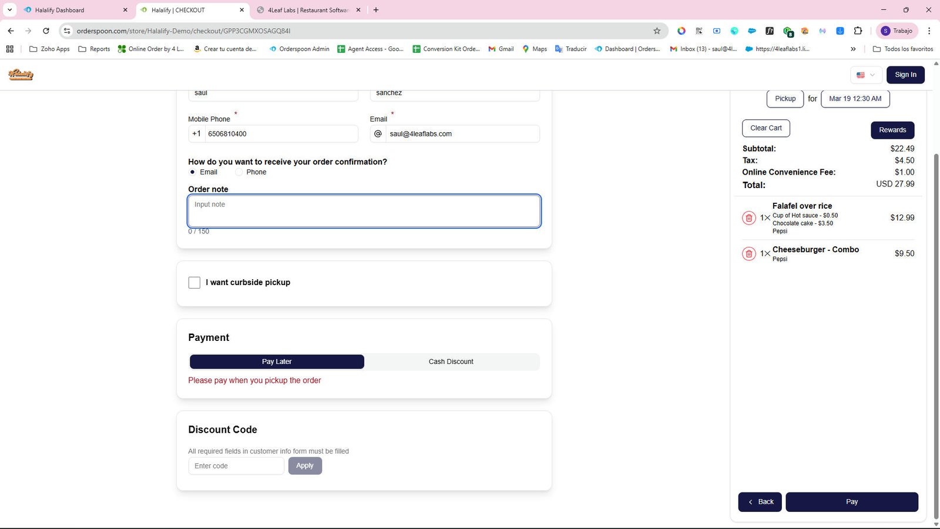Focus the Enter code discount field
This screenshot has height=529, width=940.
pyautogui.click(x=236, y=466)
